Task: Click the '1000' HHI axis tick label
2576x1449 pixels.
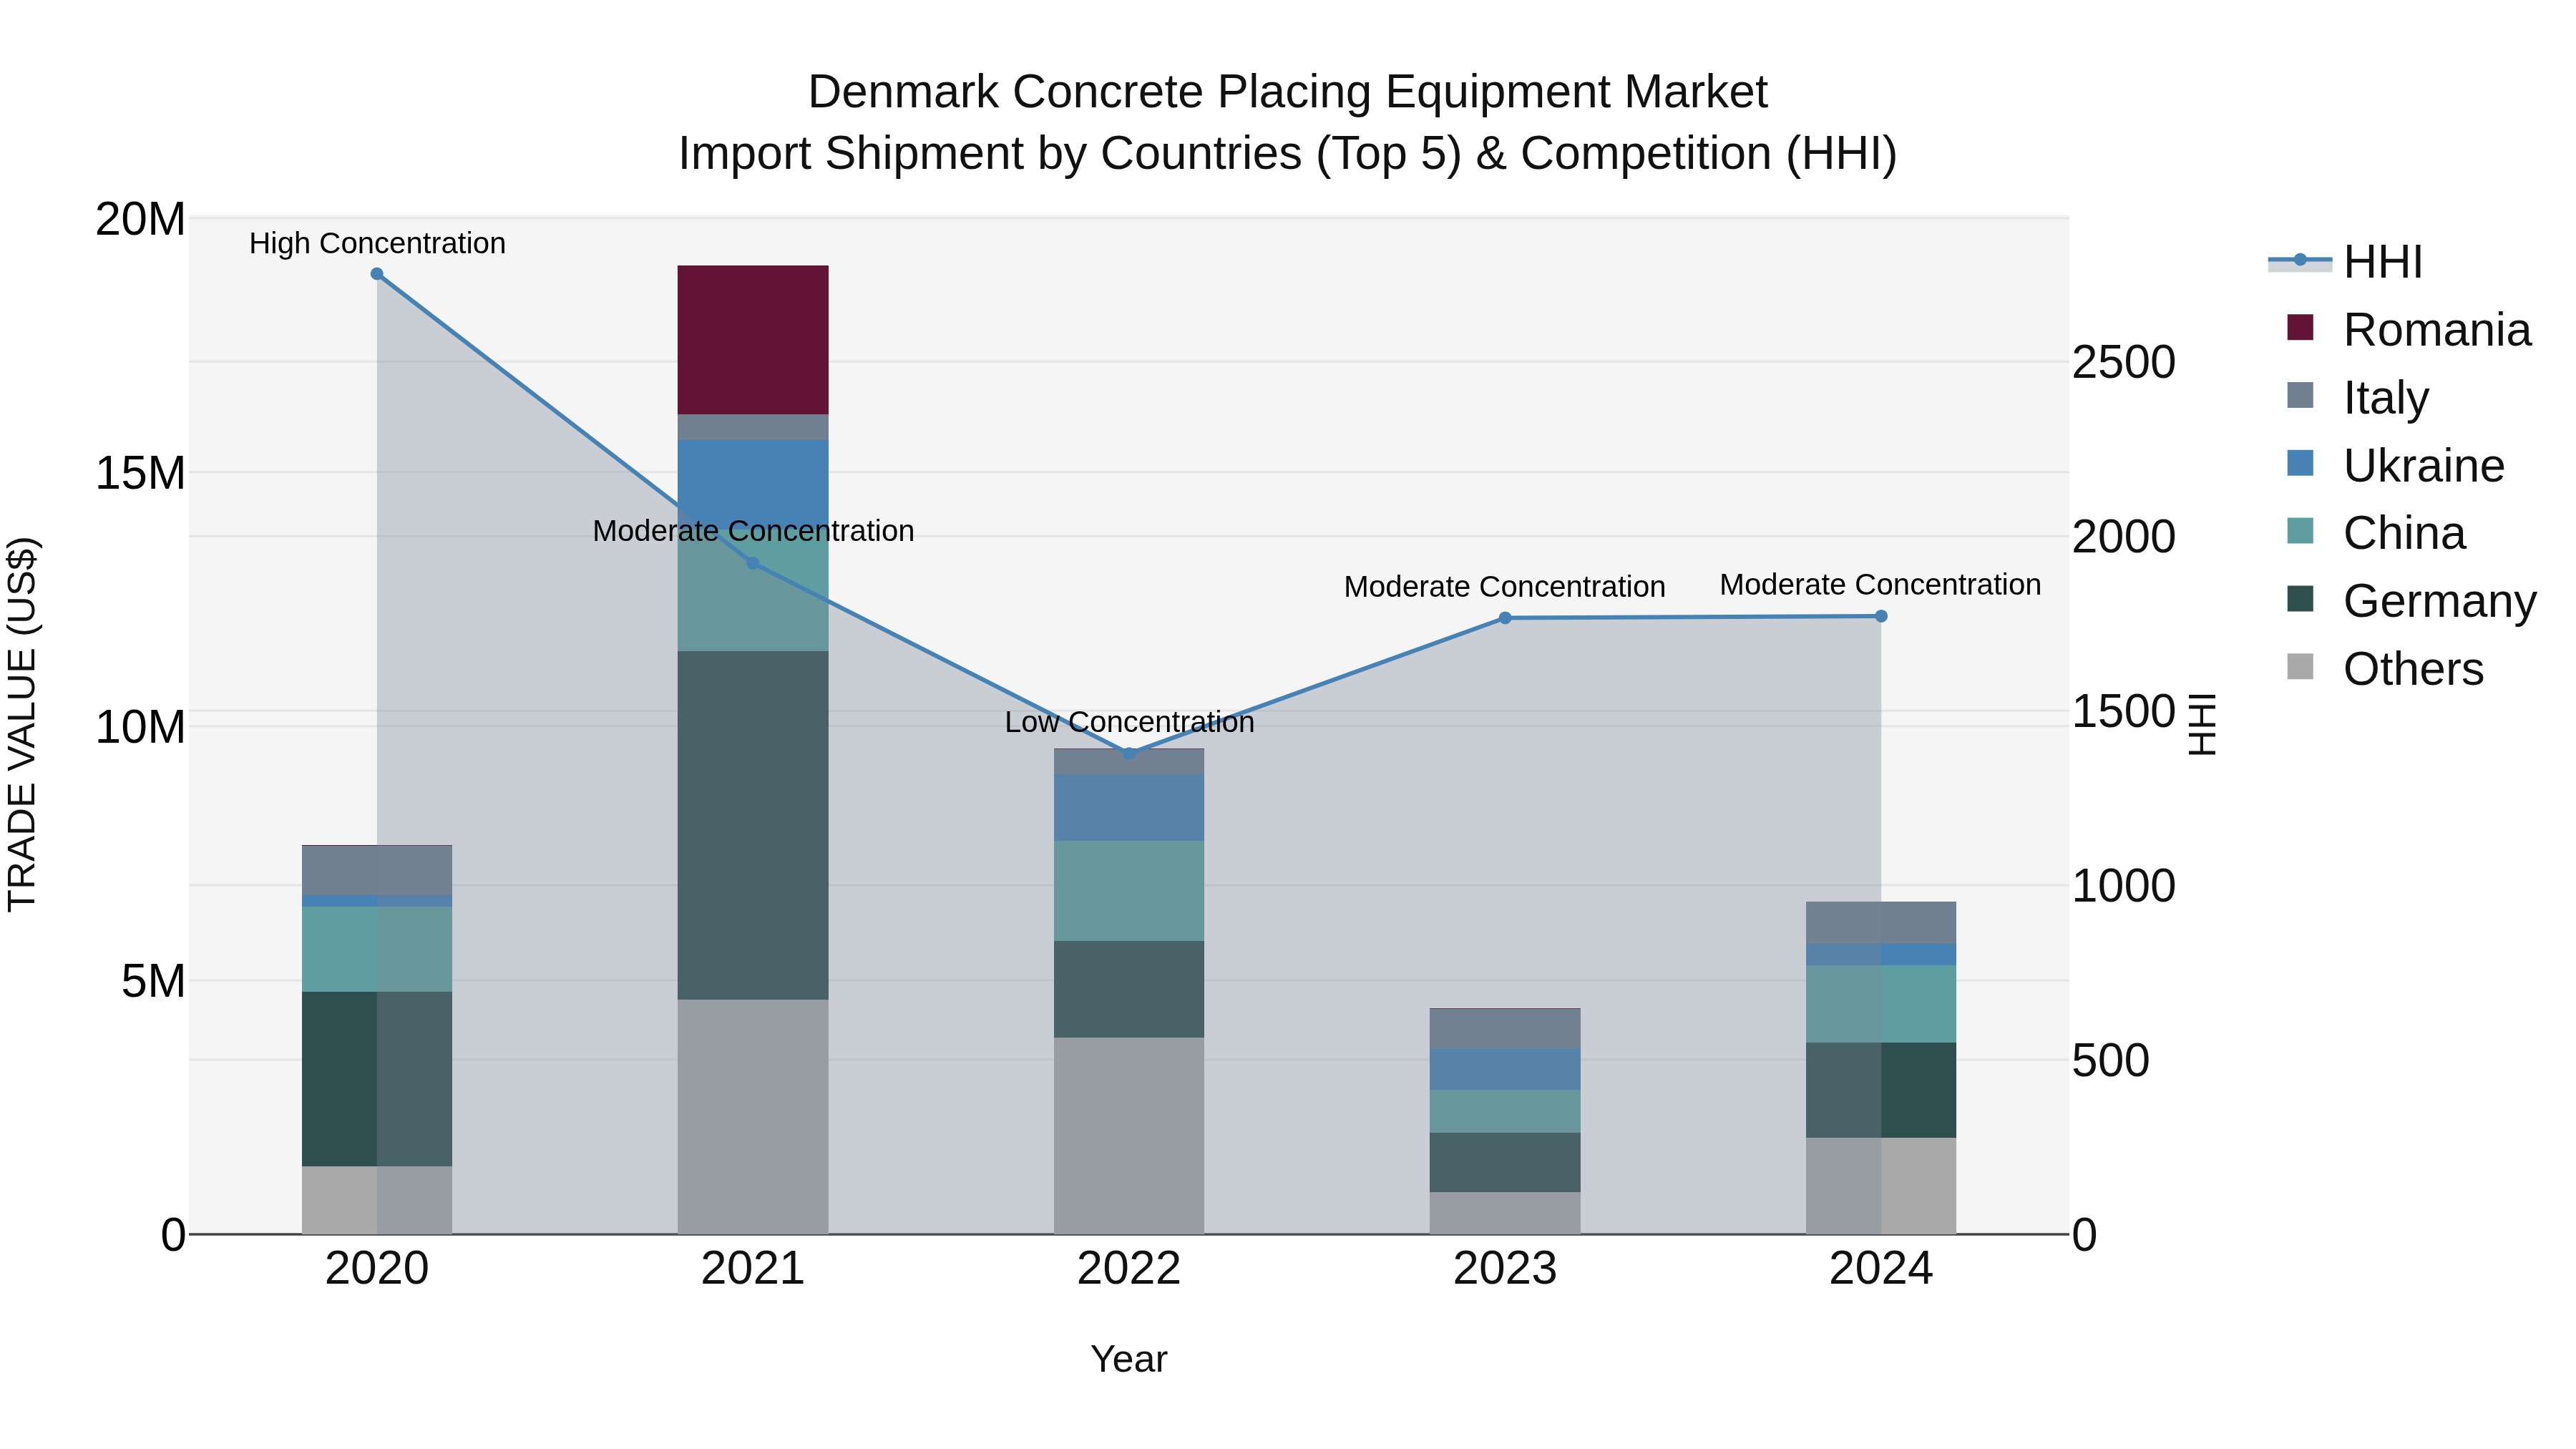Action: click(2123, 886)
